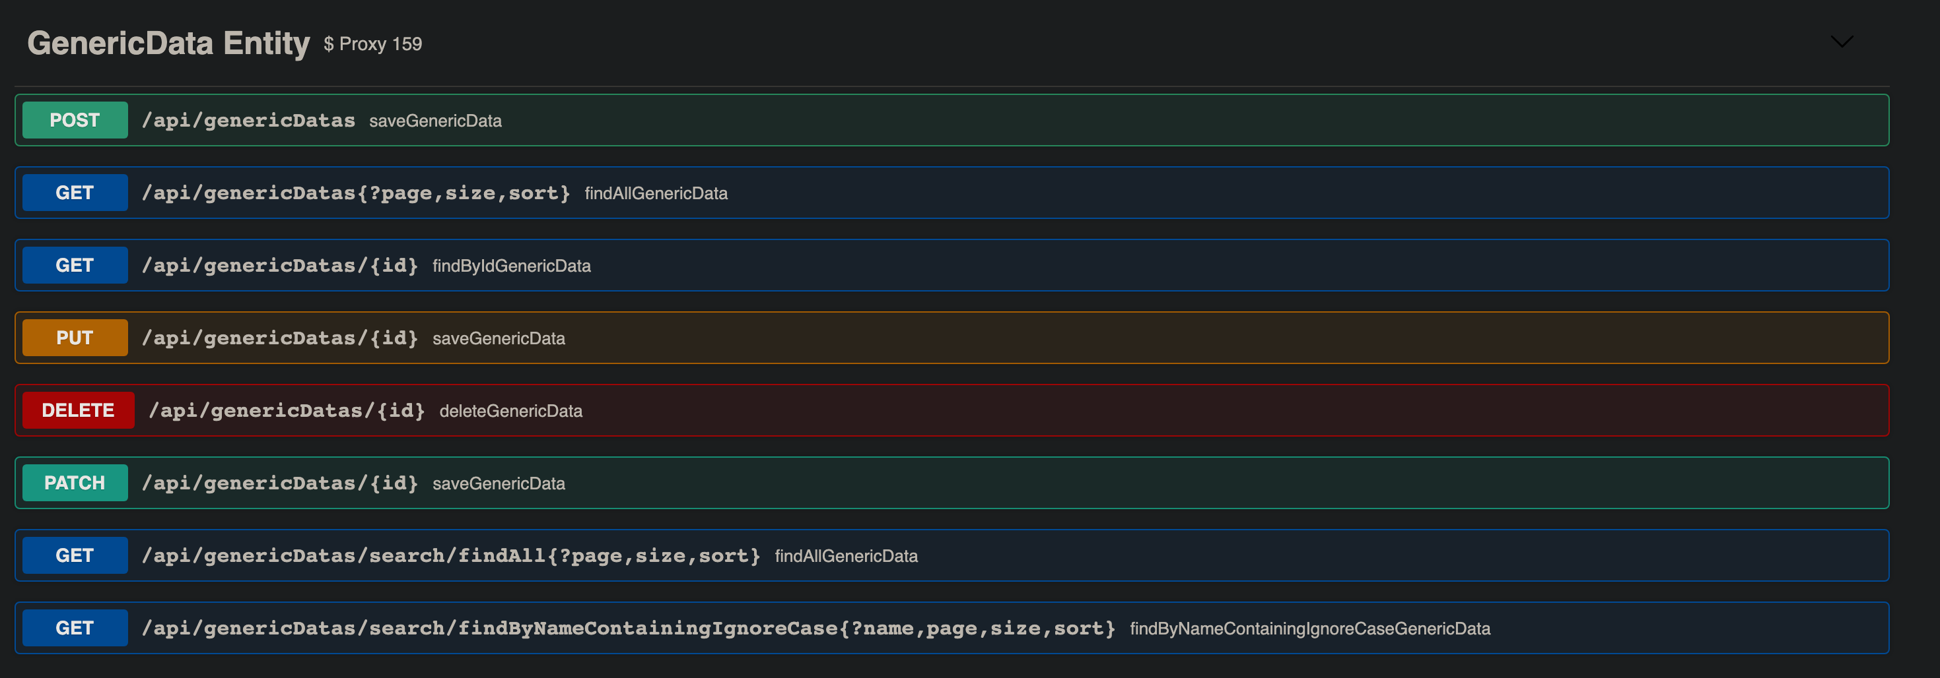1940x678 pixels.
Task: Click the GenericData Entity heading
Action: [167, 43]
